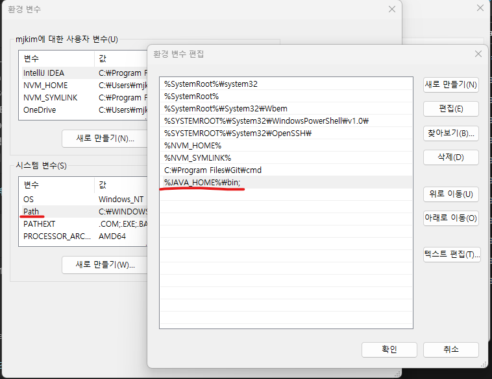Select the Path system variable row
This screenshot has height=379, width=492.
click(x=84, y=211)
